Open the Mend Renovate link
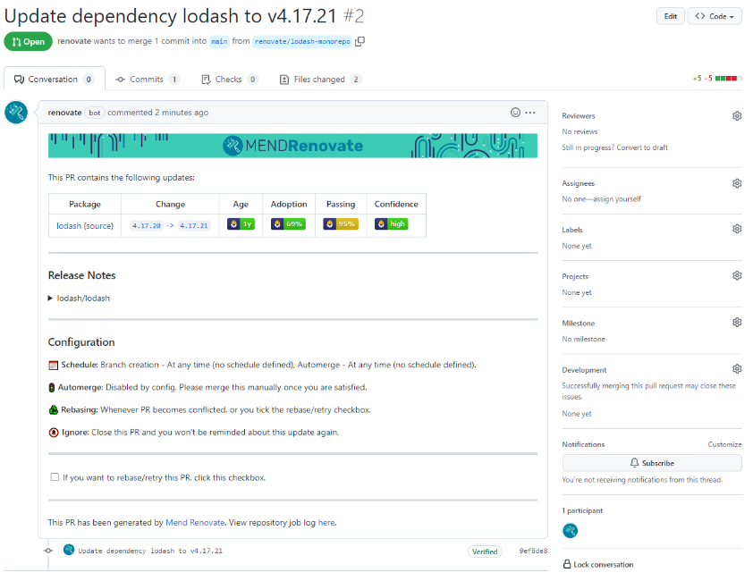This screenshot has width=753, height=581. point(195,522)
